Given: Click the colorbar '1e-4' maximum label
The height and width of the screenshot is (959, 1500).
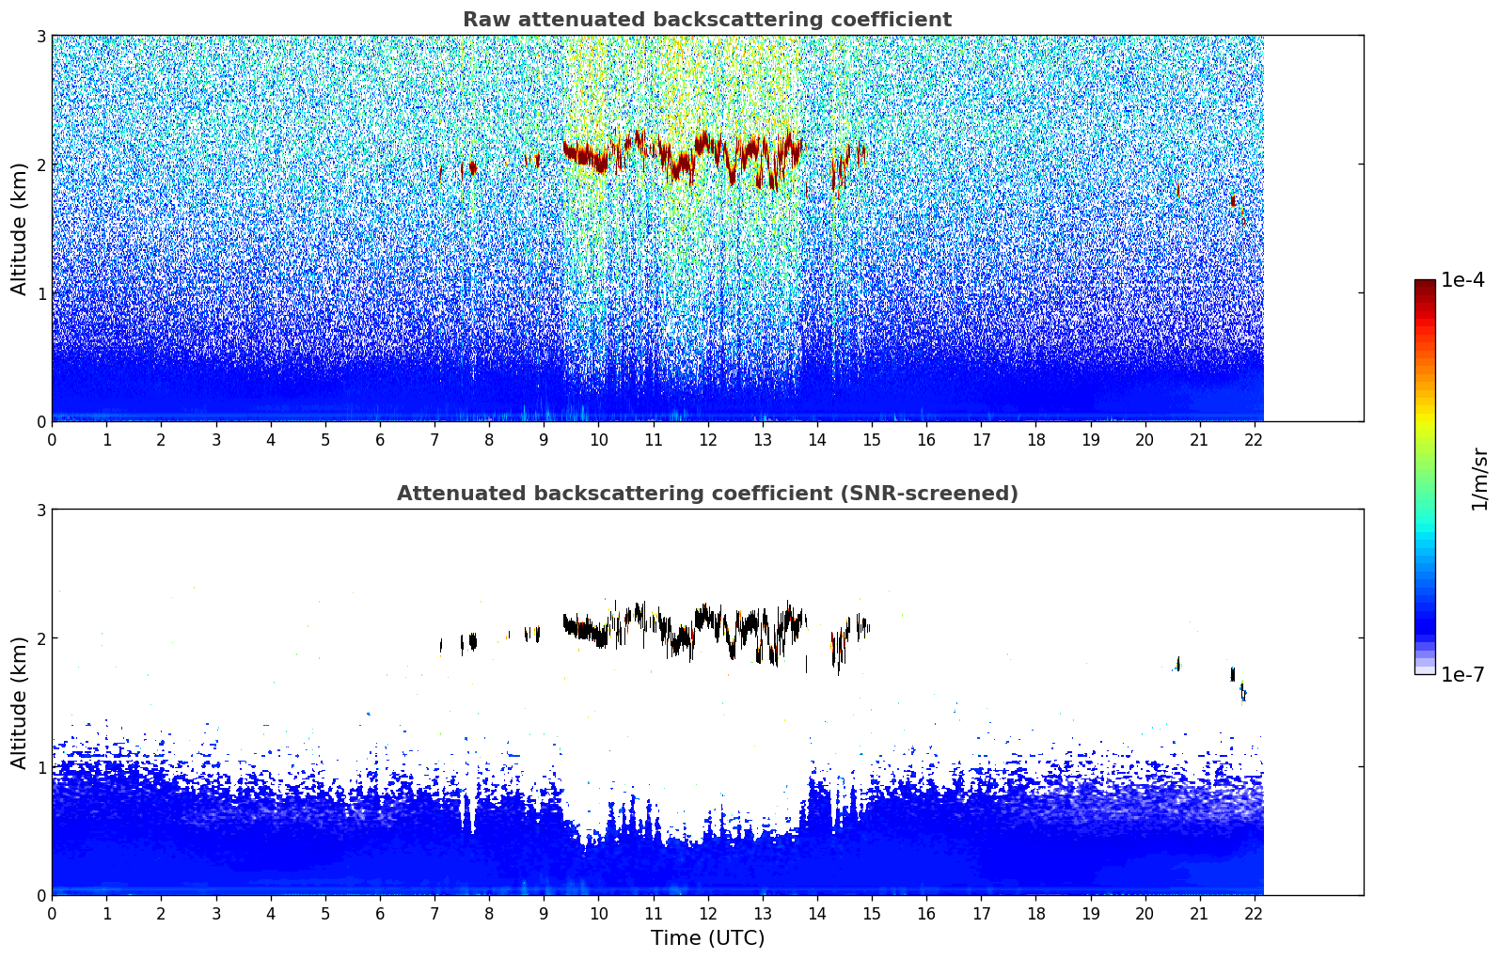Looking at the screenshot, I should [1462, 280].
